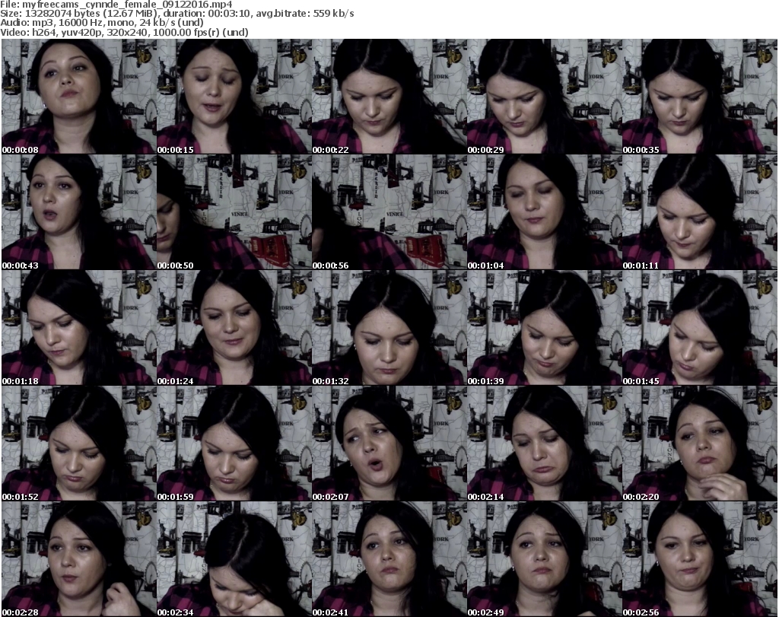The image size is (779, 617).
Task: Click the thumbnail stamped 00:02:56
Action: tap(699, 559)
